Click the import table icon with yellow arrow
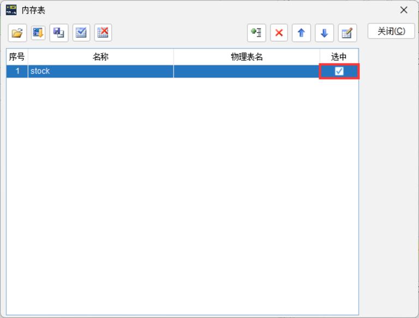This screenshot has height=318, width=419. click(x=38, y=33)
